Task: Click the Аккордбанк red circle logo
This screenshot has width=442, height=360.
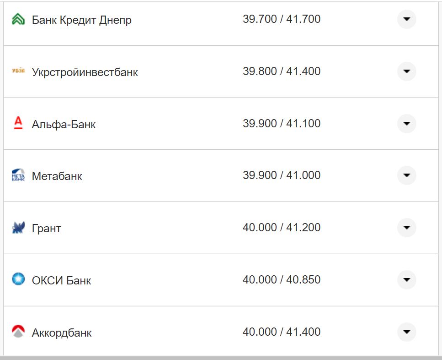Action: 18,332
